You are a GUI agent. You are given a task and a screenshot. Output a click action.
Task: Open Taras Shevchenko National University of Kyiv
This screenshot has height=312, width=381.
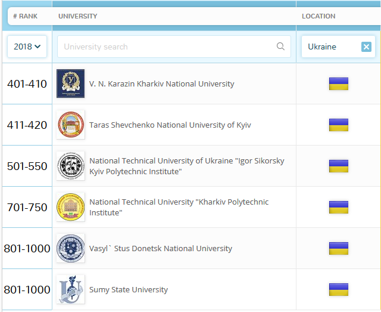tap(170, 125)
